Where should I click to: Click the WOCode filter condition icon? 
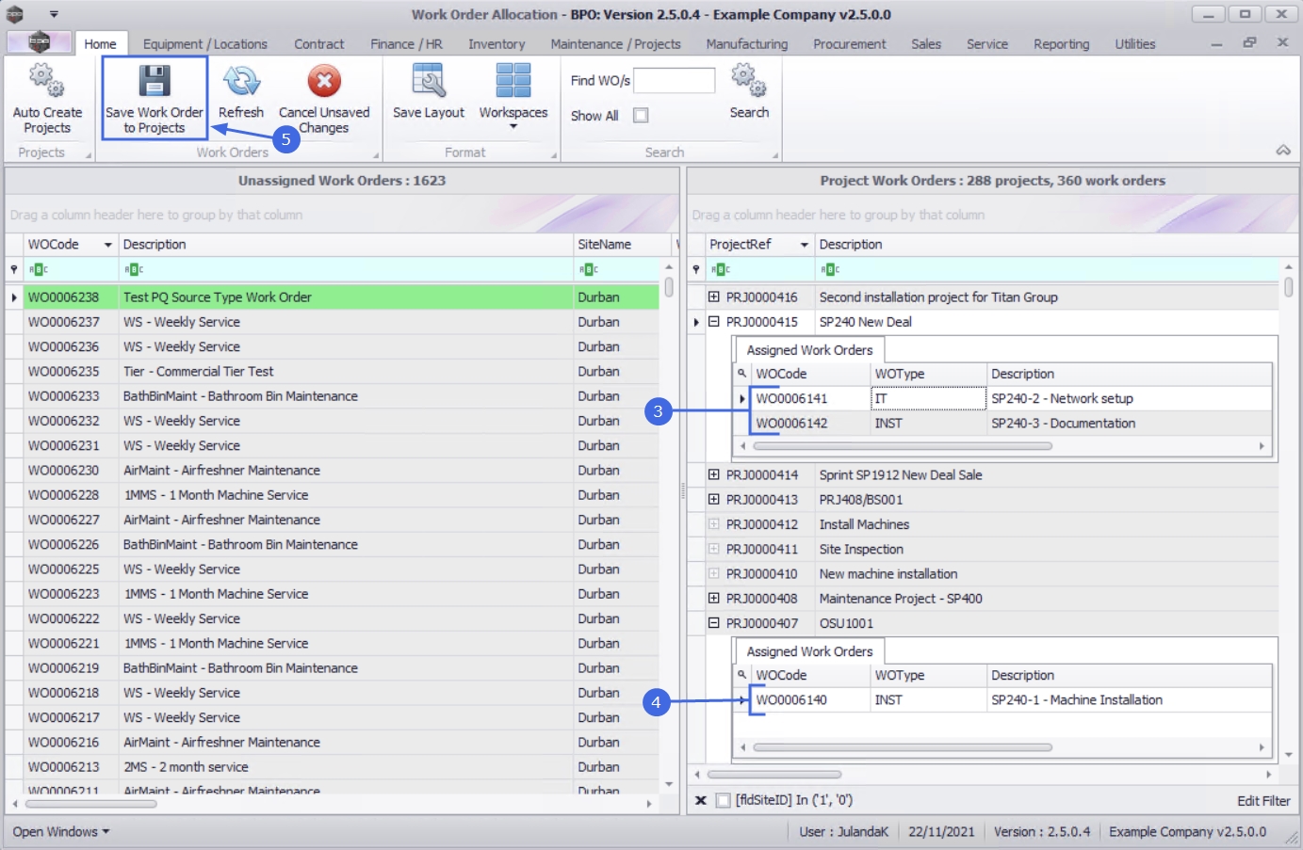tap(39, 269)
